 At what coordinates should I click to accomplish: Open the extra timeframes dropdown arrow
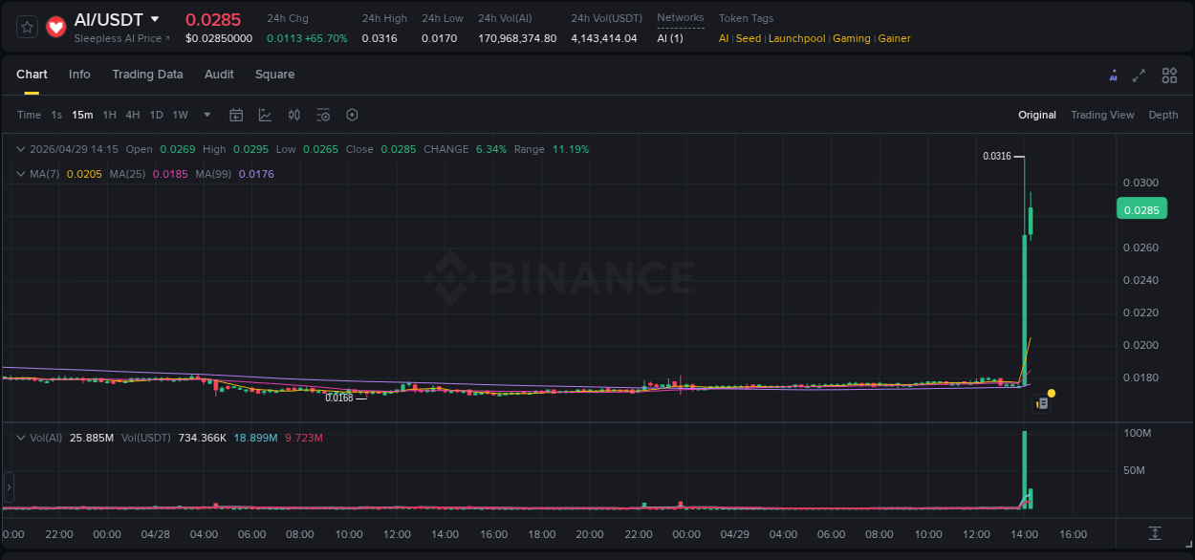coord(206,115)
